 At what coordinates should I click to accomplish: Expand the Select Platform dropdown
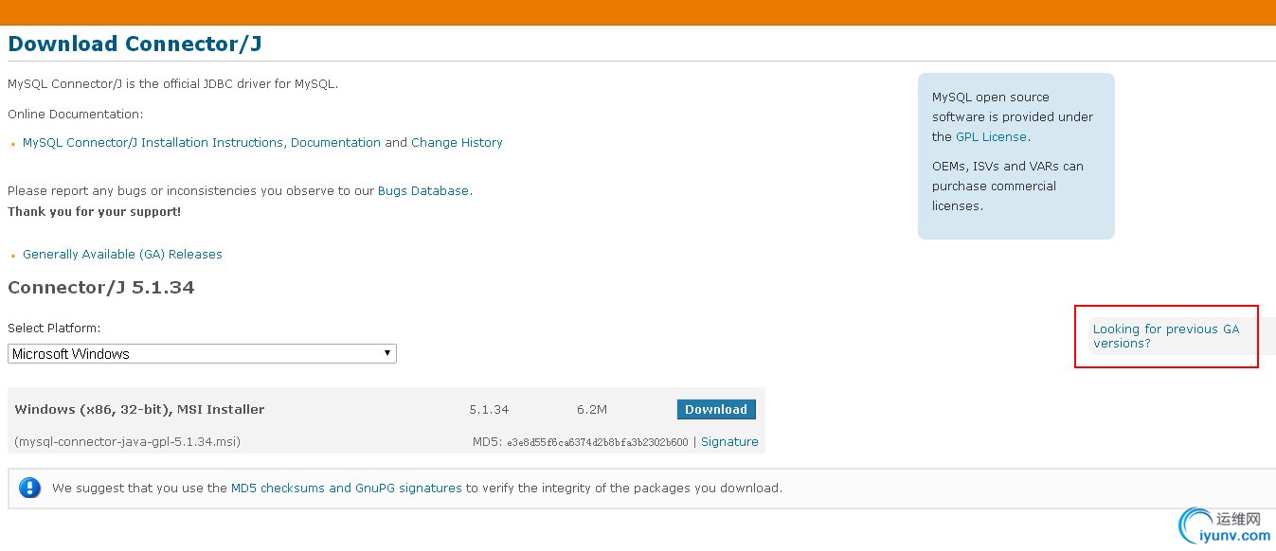coord(202,354)
